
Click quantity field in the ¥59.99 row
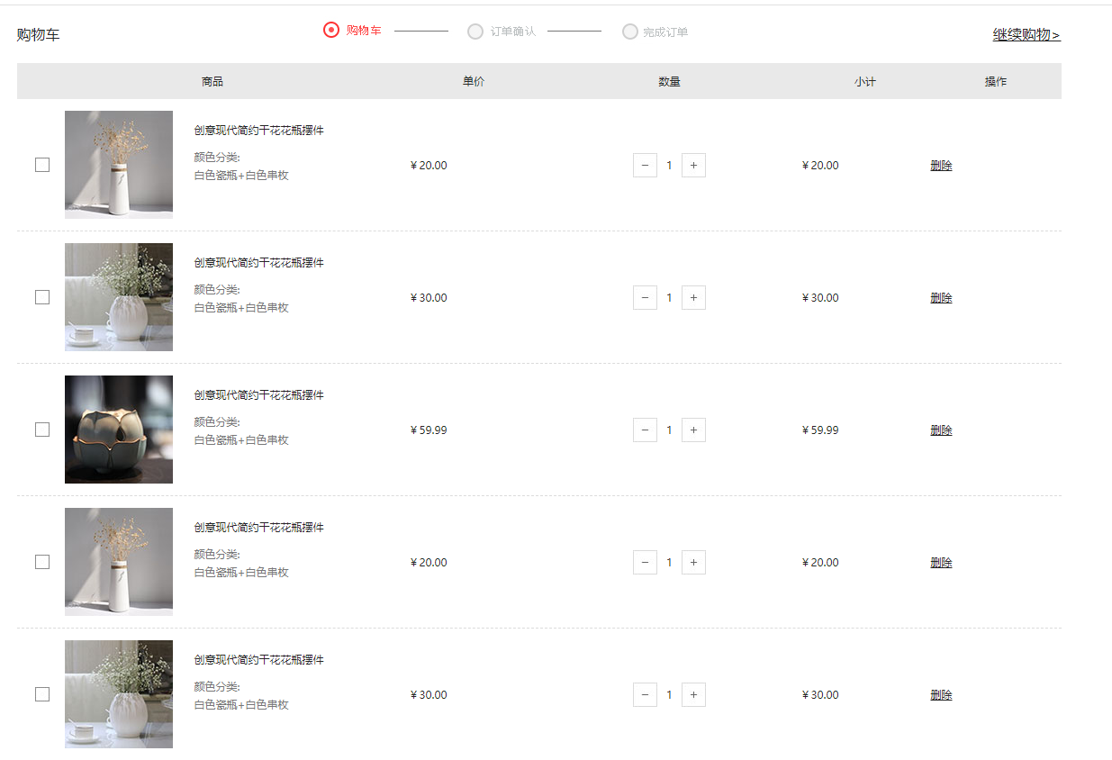(x=669, y=430)
